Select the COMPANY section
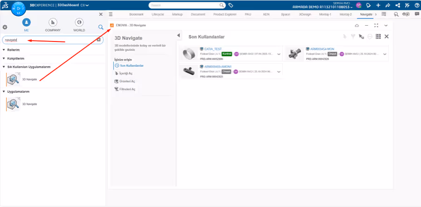The height and width of the screenshot is (207, 421). click(53, 25)
